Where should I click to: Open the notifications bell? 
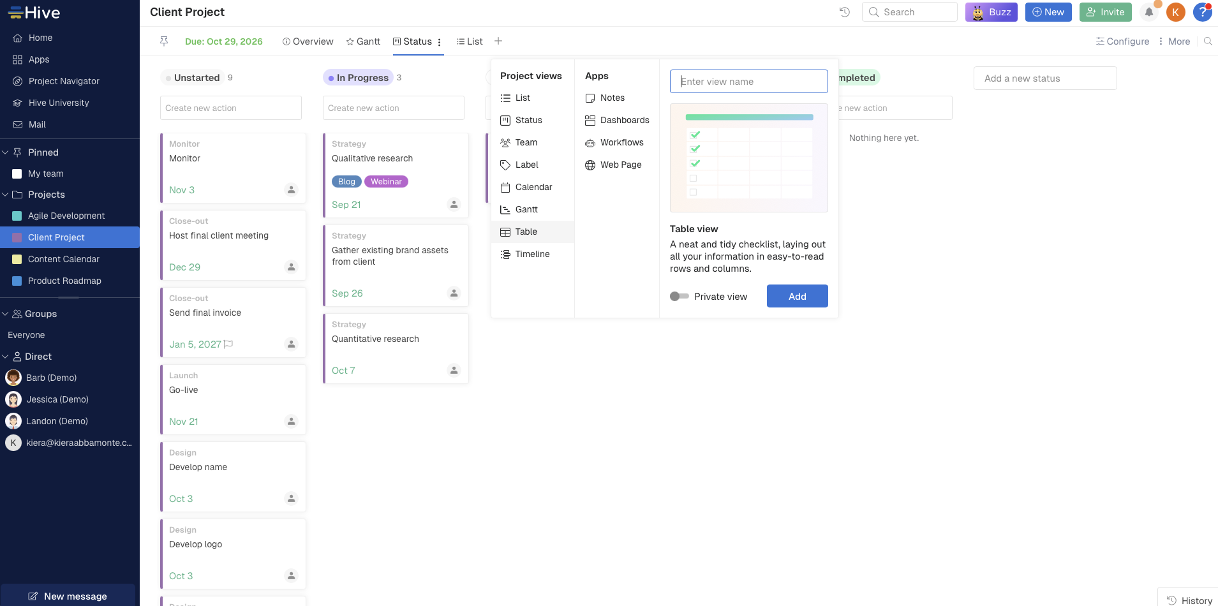point(1149,12)
